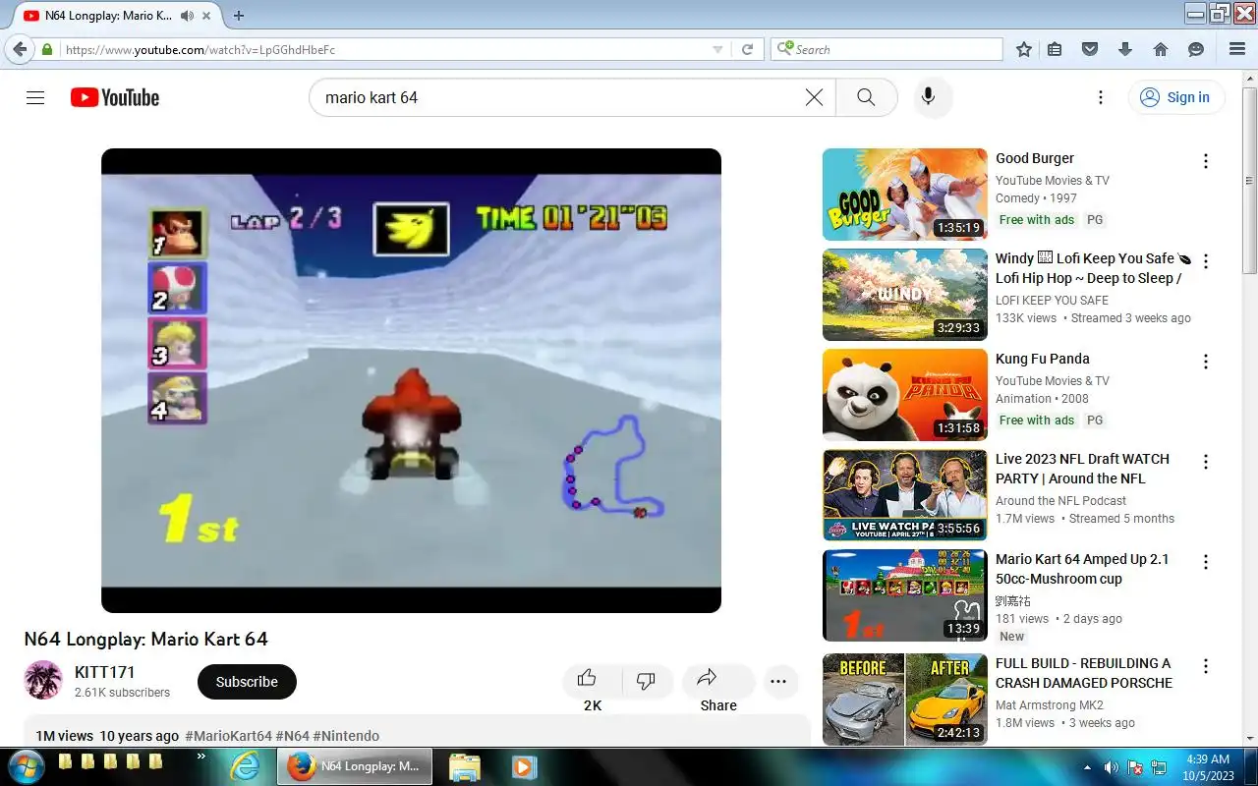Click the Sign in button
This screenshot has width=1258, height=786.
tap(1175, 97)
